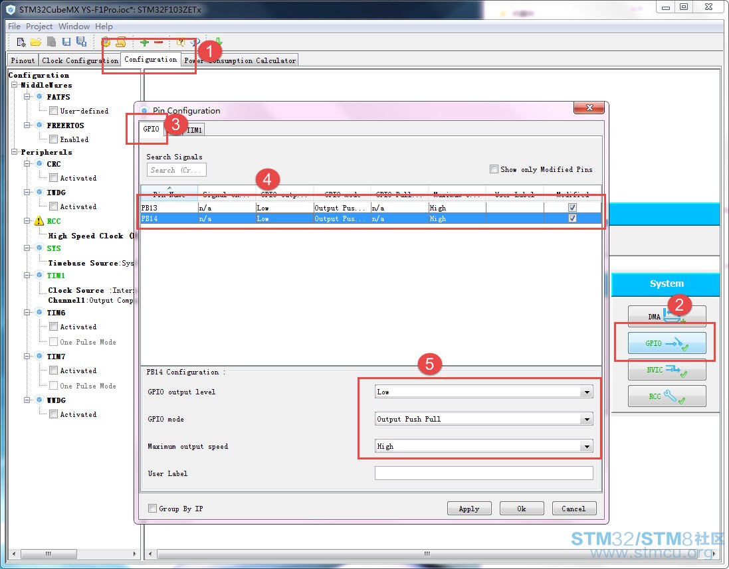Collapse the TIM1 node expander
The image size is (729, 569).
(x=27, y=275)
